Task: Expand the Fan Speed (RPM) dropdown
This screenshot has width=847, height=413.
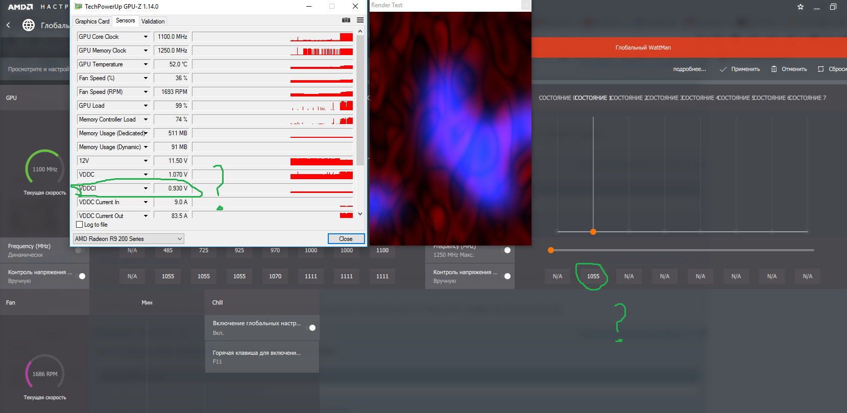Action: tap(146, 92)
